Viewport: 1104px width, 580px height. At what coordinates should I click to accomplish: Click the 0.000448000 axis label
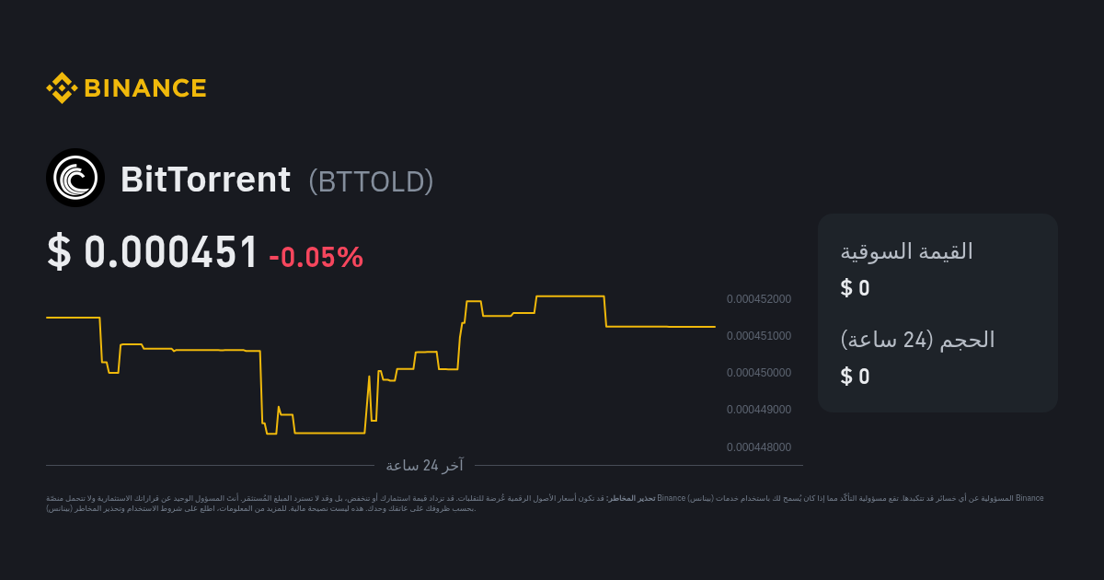point(758,447)
